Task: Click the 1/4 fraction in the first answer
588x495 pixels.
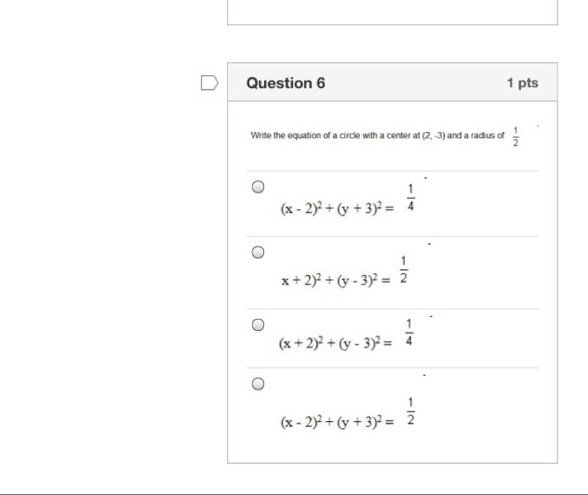Action: (x=411, y=199)
